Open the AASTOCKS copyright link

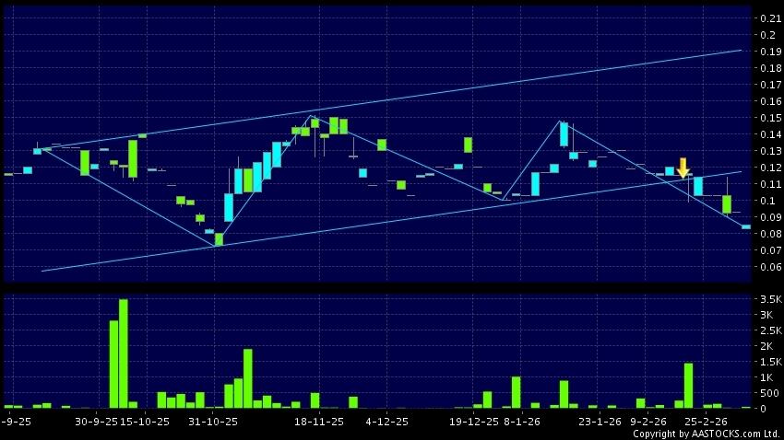(x=707, y=434)
